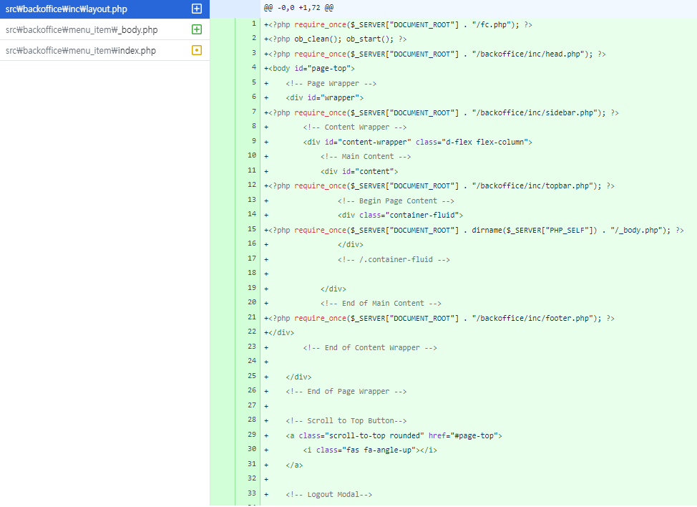
Task: Click the <div id="wrapper"> line
Action: (324, 98)
